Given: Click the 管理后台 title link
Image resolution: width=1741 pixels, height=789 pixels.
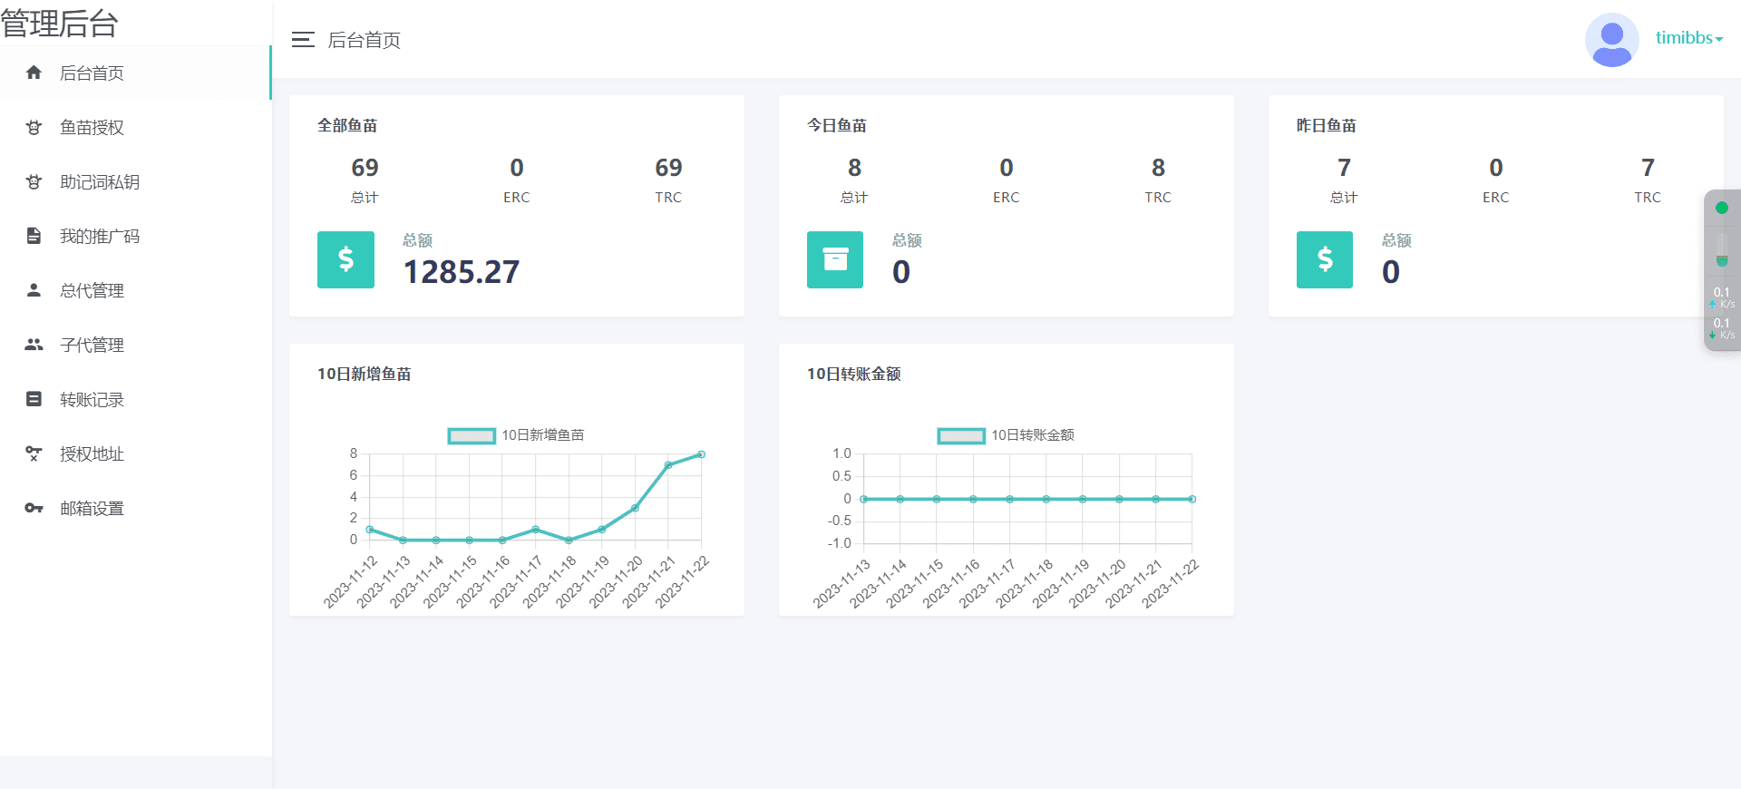Looking at the screenshot, I should pos(60,24).
